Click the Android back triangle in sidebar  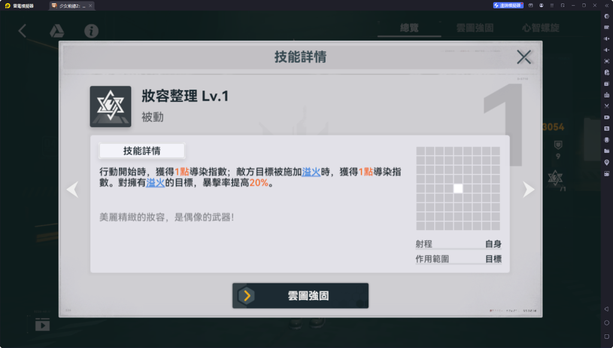pyautogui.click(x=606, y=309)
